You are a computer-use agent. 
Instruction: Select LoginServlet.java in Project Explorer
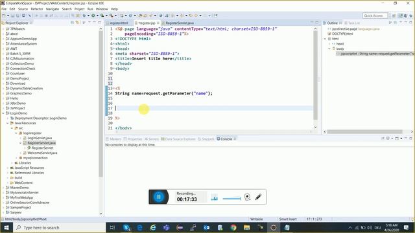40,138
